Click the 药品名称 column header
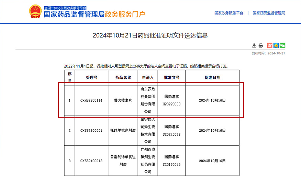301x176 pixels. [123, 78]
